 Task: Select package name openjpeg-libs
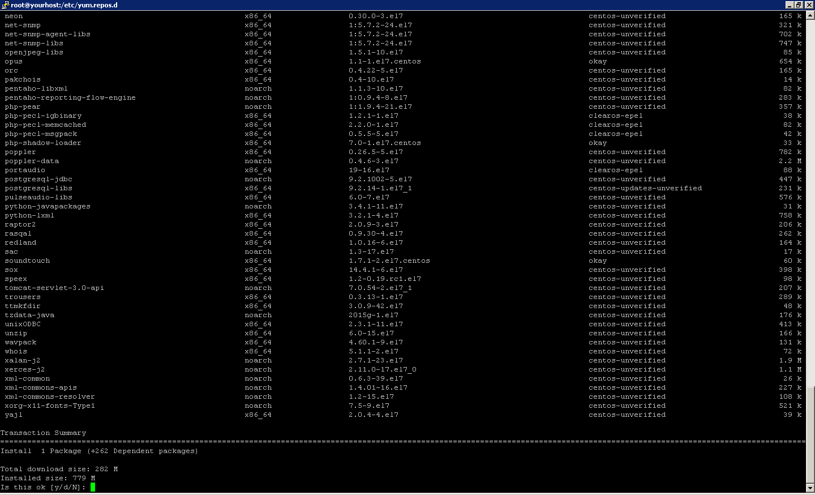pos(34,52)
